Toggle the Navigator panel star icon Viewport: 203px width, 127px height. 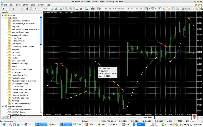click(x=169, y=9)
